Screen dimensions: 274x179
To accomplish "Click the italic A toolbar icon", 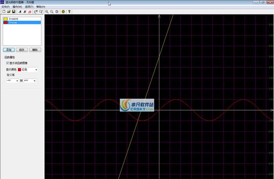I will 20,12.
